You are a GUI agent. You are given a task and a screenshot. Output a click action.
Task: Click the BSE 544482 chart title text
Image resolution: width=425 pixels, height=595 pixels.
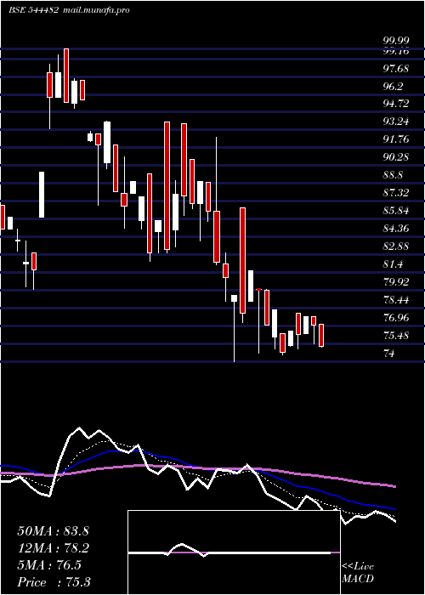(x=33, y=9)
